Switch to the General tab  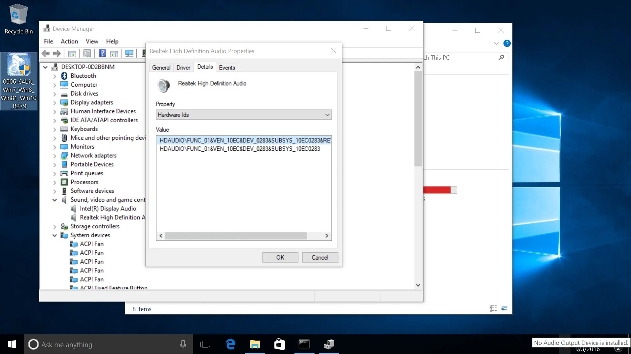tap(161, 67)
